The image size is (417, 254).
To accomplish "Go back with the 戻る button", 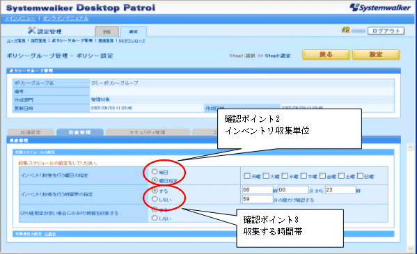I will click(326, 54).
